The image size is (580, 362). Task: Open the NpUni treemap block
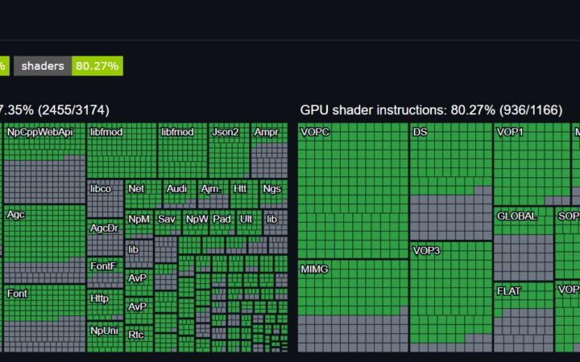(x=105, y=336)
